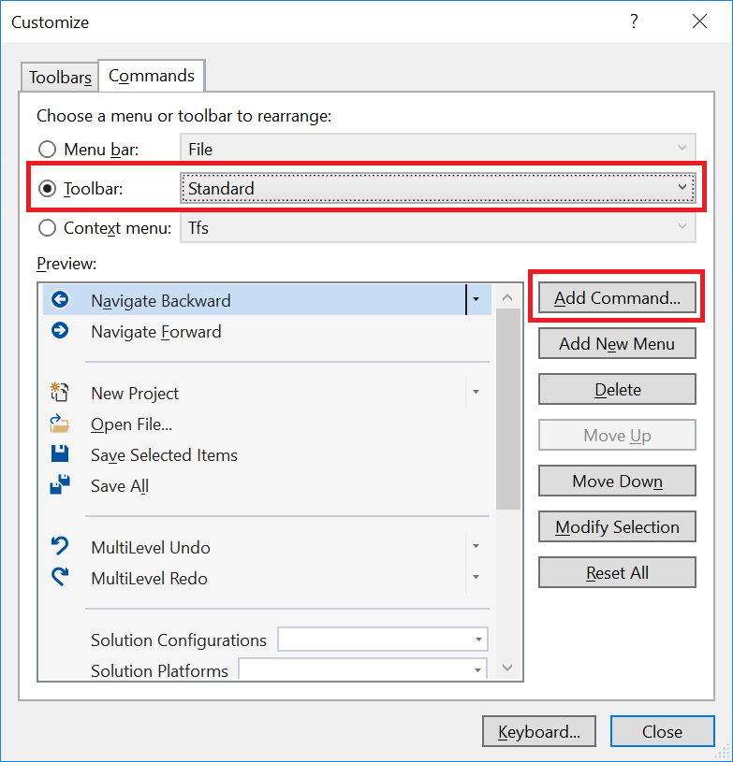Click the Save Selected Items icon
This screenshot has width=733, height=762.
(x=60, y=454)
